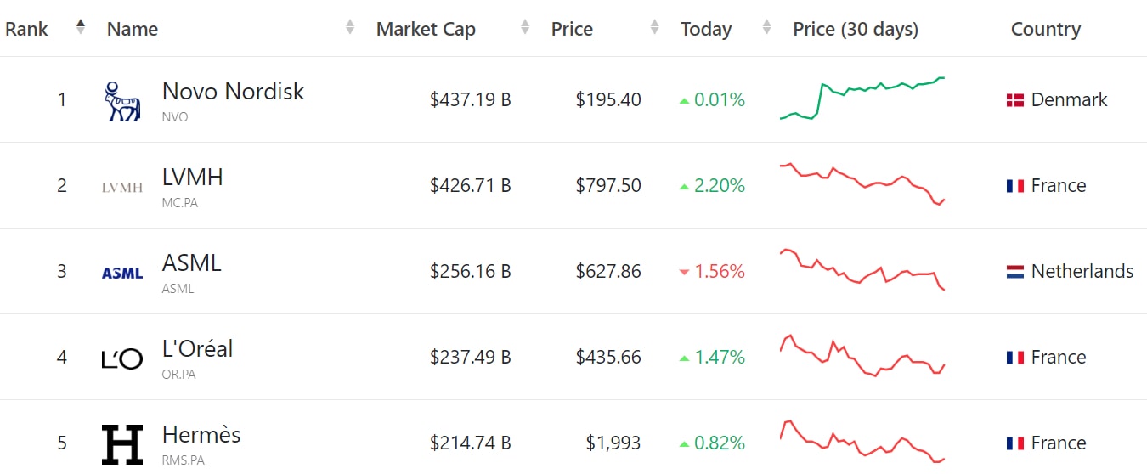The image size is (1147, 474).
Task: Click the France flag beside LVMH
Action: [x=1015, y=186]
